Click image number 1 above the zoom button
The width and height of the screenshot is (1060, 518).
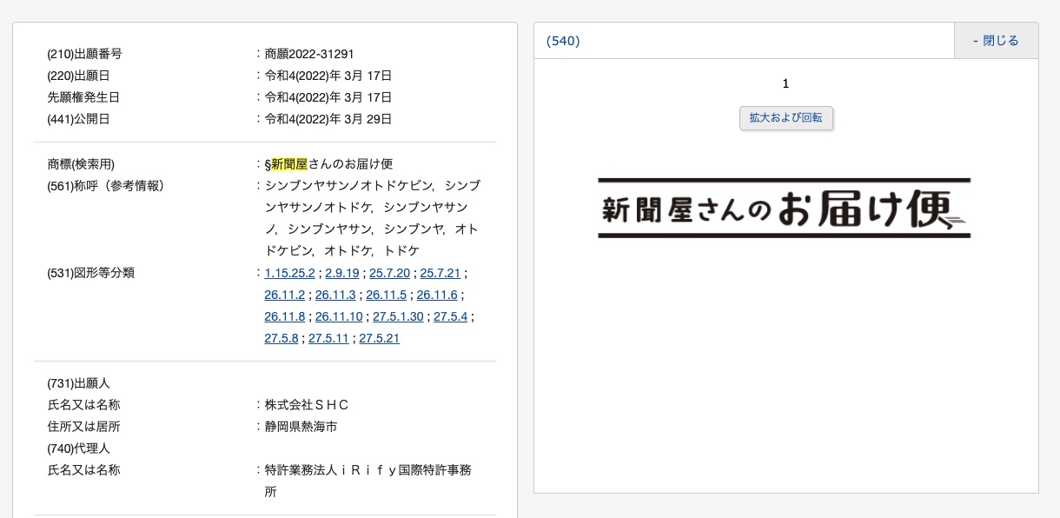pyautogui.click(x=785, y=83)
